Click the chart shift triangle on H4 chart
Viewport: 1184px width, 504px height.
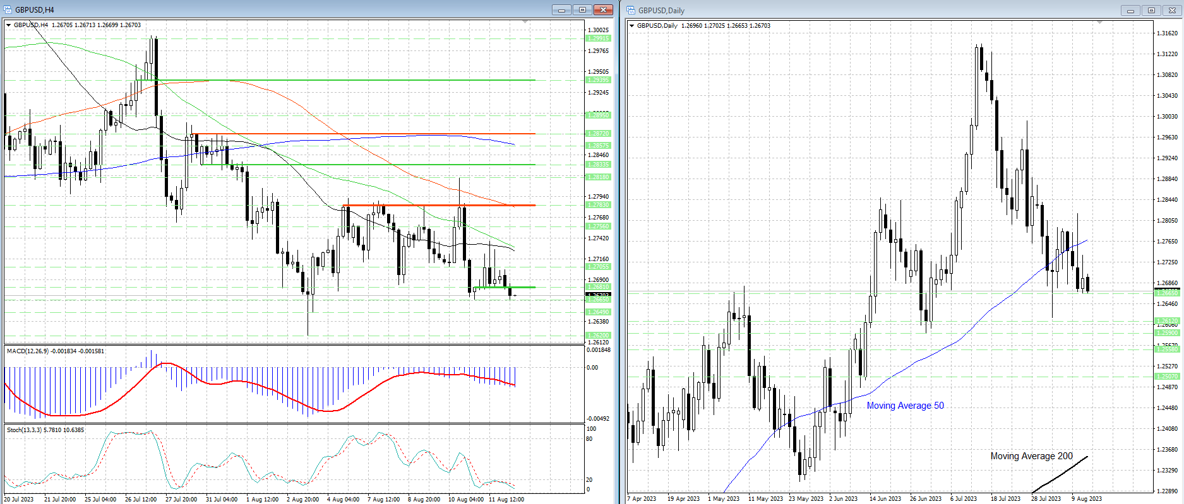(x=525, y=22)
